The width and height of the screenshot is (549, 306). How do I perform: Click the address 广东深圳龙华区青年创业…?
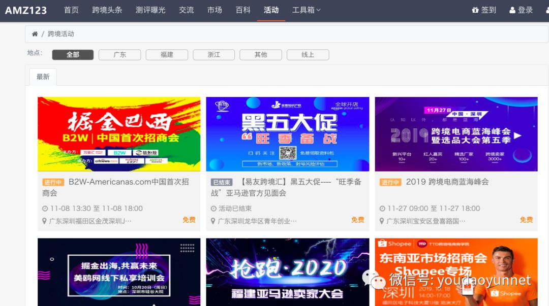pos(257,221)
